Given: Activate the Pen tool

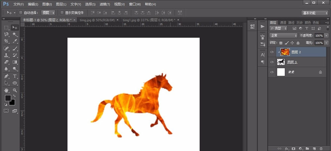Looking at the screenshot, I should (x=6, y=76).
